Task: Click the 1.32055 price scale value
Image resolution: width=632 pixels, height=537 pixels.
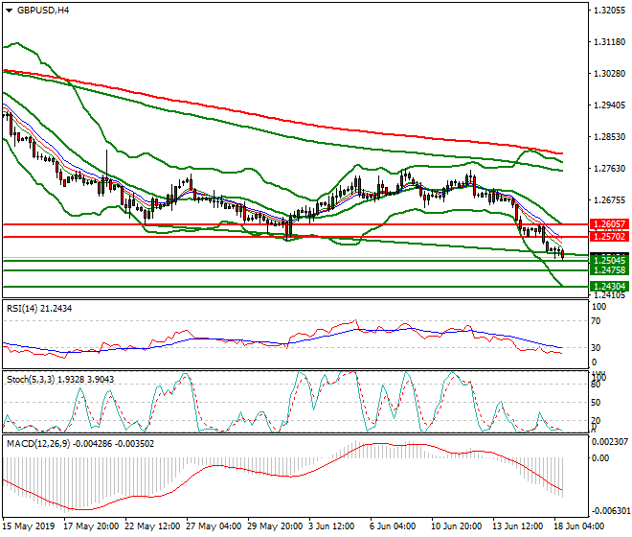Action: tap(609, 11)
